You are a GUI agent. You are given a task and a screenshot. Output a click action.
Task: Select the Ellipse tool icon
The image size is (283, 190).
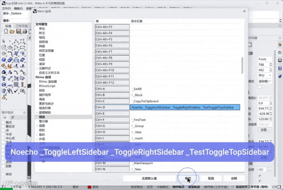10,47
